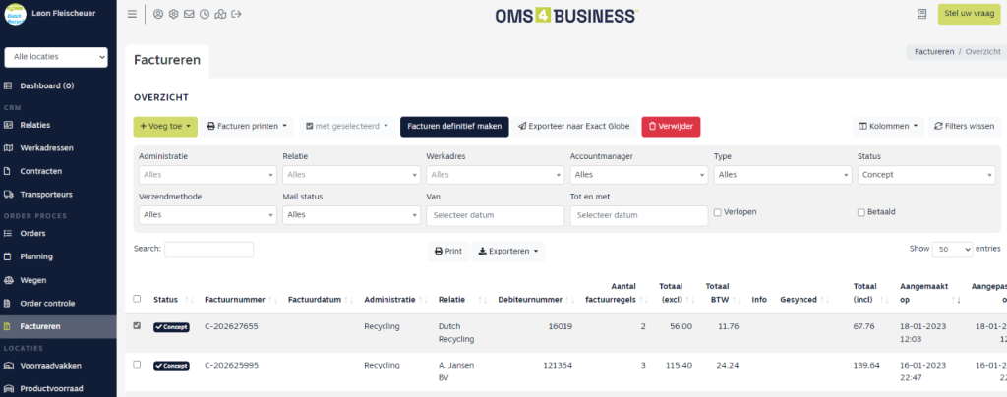This screenshot has width=1007, height=397.
Task: Tick the Betaald checkbox filter
Action: 861,212
